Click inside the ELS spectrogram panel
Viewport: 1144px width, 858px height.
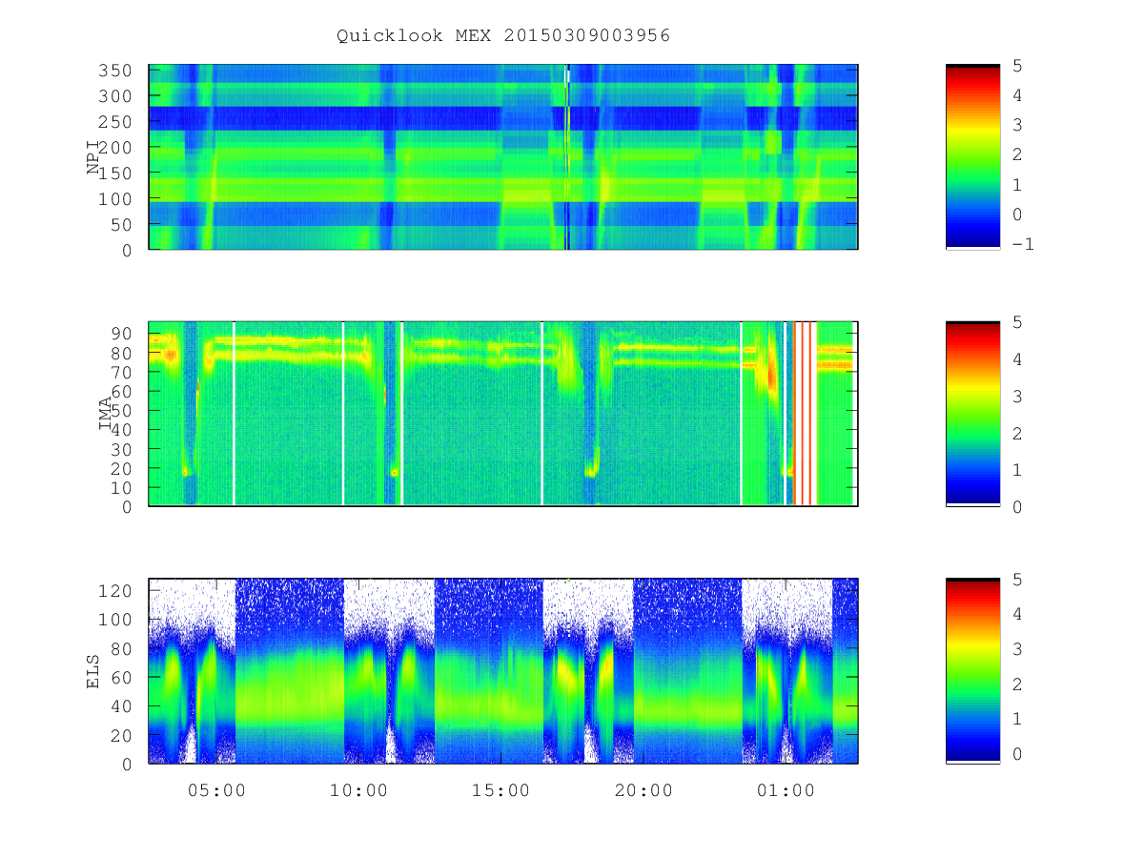pyautogui.click(x=503, y=670)
